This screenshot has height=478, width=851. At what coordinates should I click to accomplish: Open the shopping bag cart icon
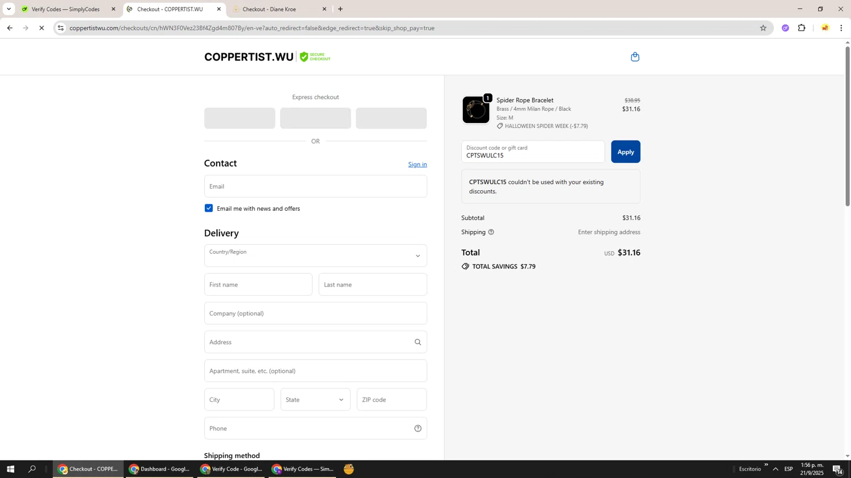[635, 57]
